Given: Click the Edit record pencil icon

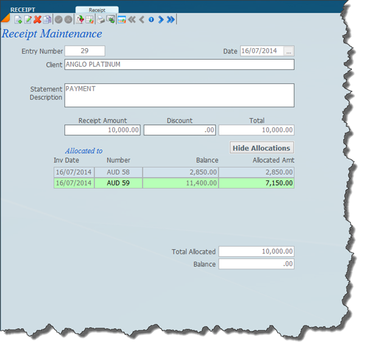Looking at the screenshot, I should click(x=28, y=19).
